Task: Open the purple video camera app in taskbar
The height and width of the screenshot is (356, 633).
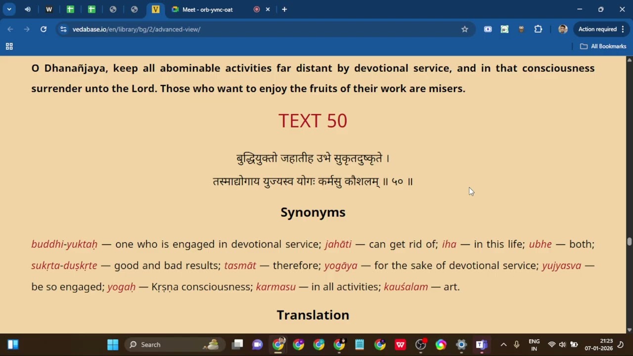Action: (258, 345)
